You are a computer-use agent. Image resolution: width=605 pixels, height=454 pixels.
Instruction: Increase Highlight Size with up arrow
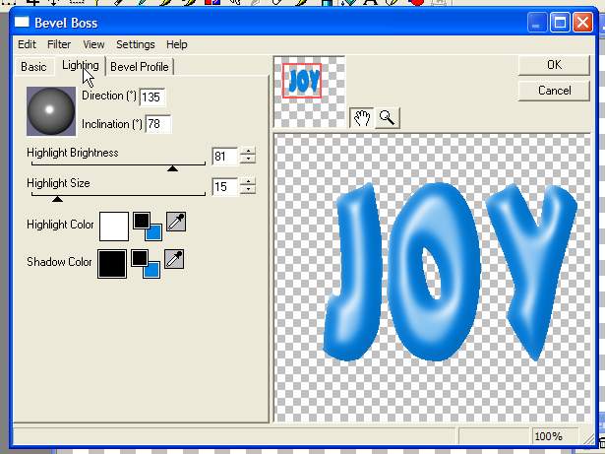click(248, 182)
